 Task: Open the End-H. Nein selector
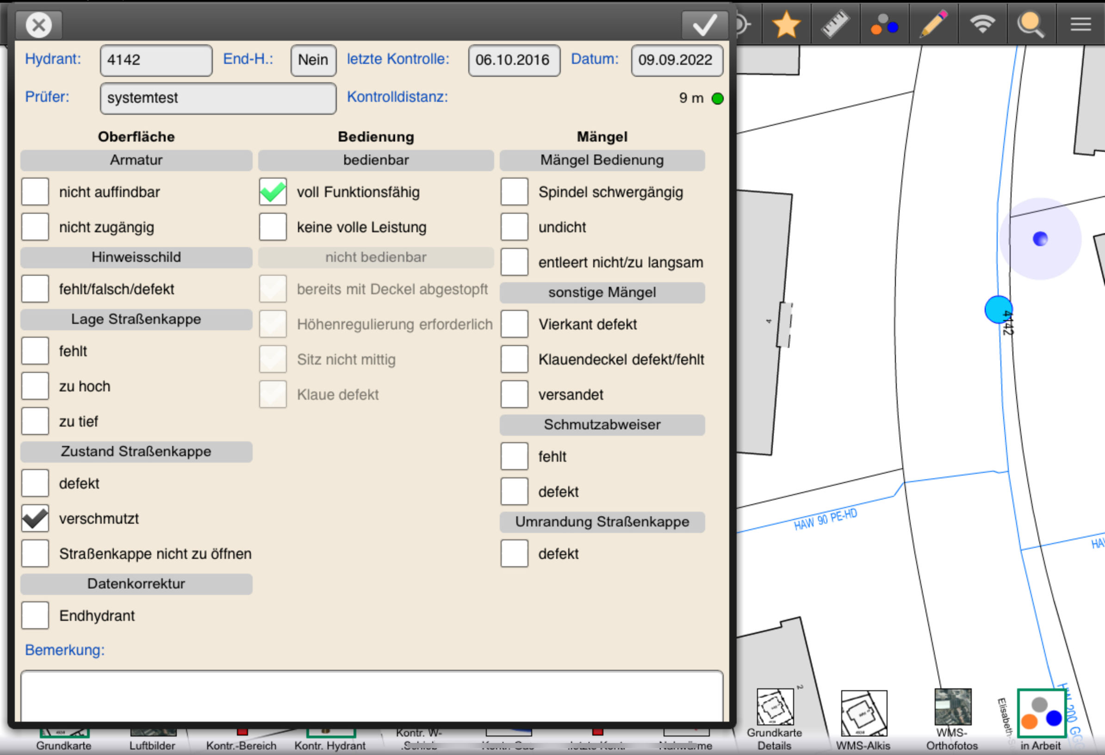coord(313,61)
